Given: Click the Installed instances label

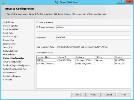Looking at the screenshot, I should (44, 52).
